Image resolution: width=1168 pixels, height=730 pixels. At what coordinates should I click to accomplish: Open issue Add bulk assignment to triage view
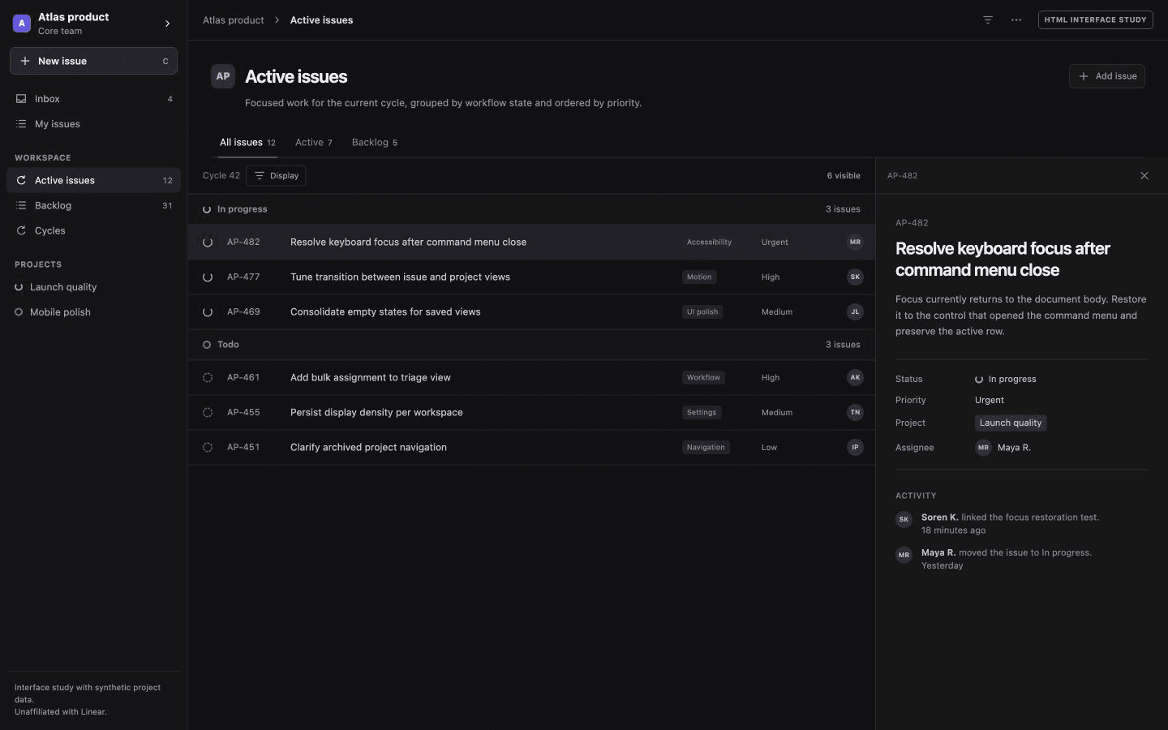point(531,378)
